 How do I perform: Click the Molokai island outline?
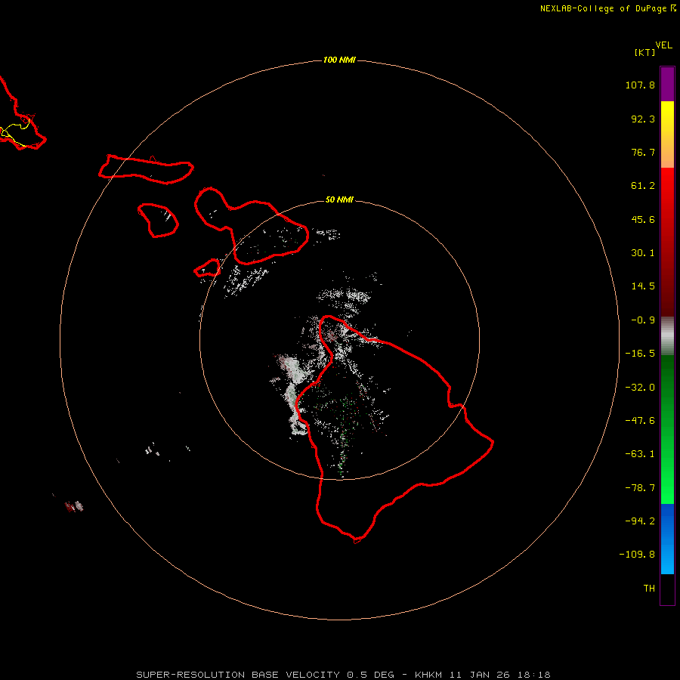coord(146,169)
